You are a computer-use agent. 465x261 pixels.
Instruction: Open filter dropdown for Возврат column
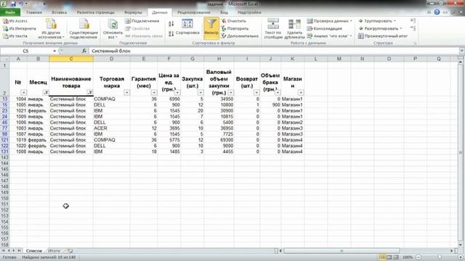(256, 93)
